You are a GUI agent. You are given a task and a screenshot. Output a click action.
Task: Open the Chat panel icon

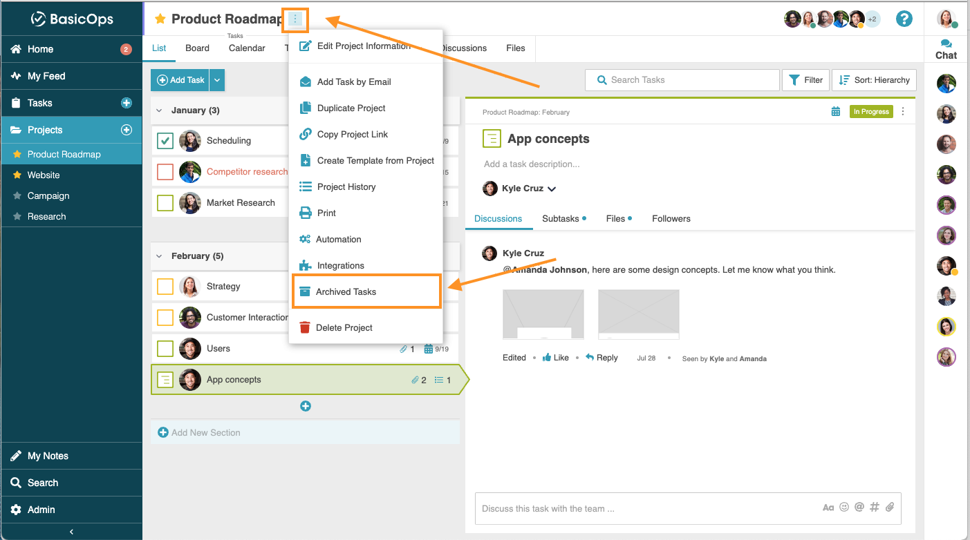[x=946, y=49]
